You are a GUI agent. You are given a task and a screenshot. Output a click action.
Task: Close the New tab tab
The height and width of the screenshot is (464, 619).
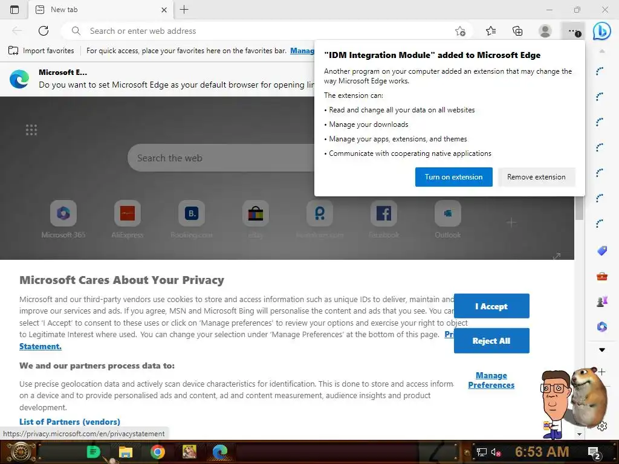164,10
